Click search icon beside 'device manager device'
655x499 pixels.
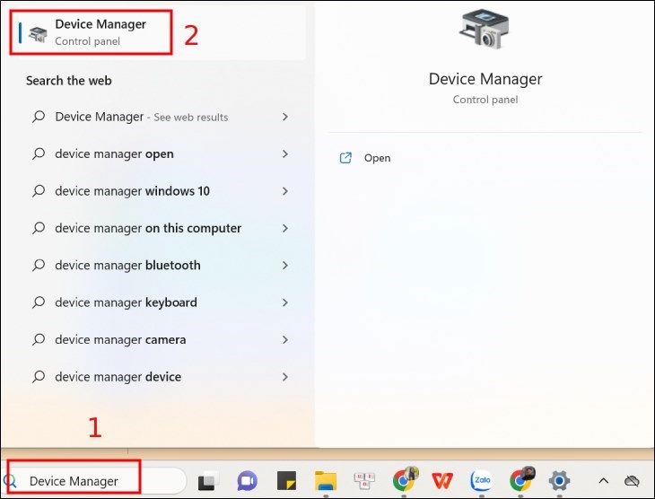pyautogui.click(x=39, y=377)
